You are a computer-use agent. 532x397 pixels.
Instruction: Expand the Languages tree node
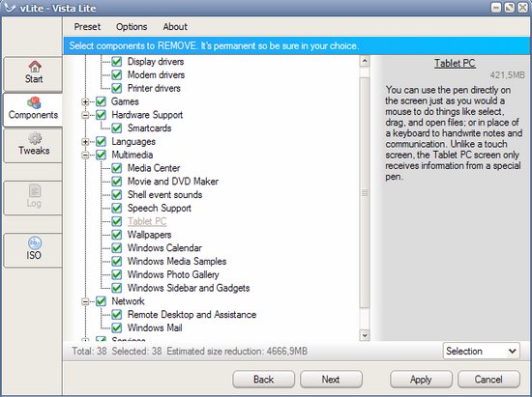(85, 142)
